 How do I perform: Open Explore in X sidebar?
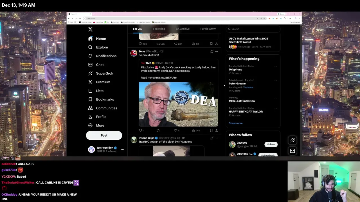pos(98,47)
